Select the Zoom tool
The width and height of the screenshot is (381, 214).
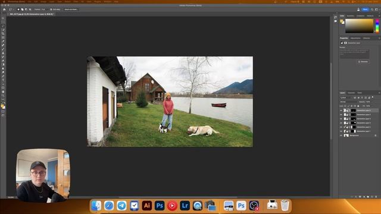point(3,96)
